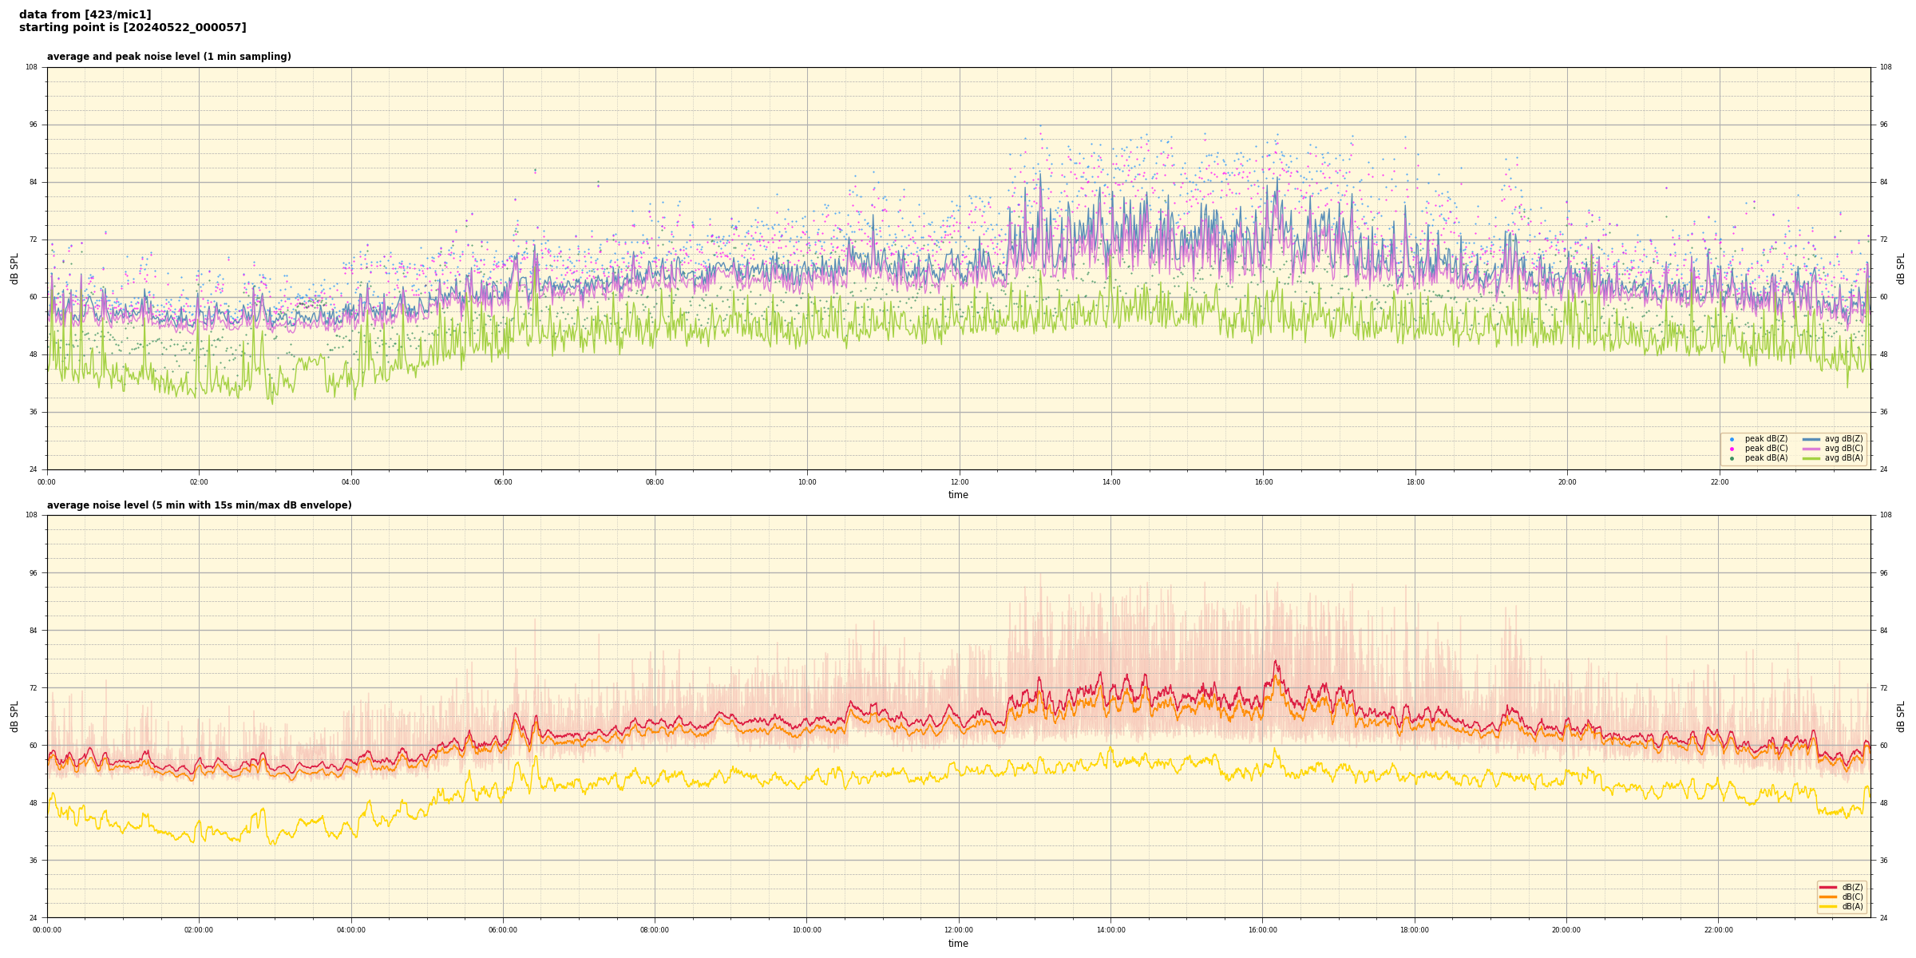Click the 12:00 tick on the top chart's time axis
Image resolution: width=1916 pixels, height=958 pixels.
(959, 482)
